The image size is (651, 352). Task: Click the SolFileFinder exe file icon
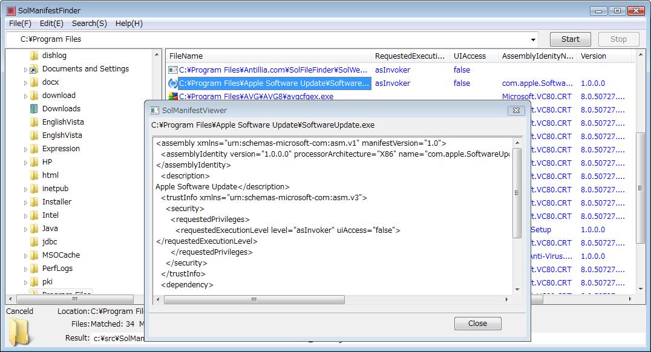tap(172, 70)
